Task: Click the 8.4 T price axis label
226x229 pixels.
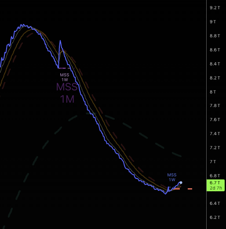Action: [215, 64]
